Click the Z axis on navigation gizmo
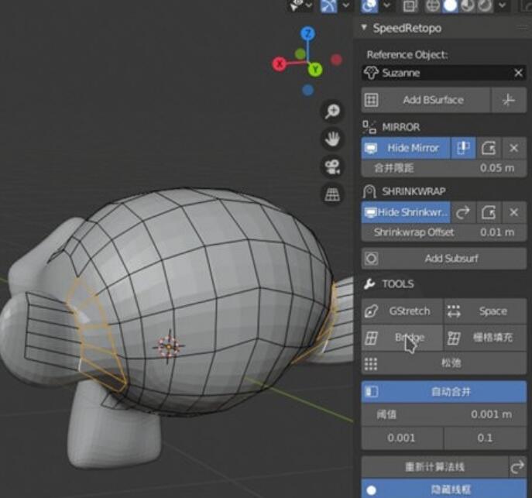Viewport: 532px width, 498px height. point(308,34)
